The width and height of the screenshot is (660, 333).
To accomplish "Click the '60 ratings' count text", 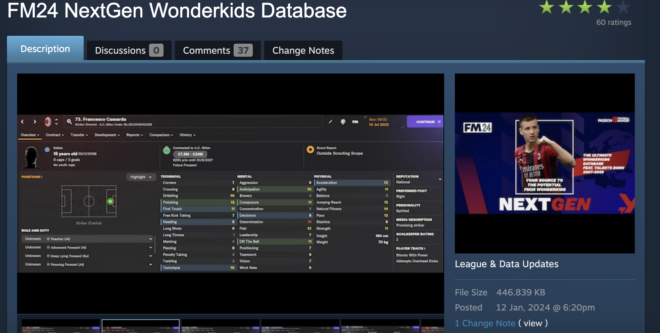I will click(x=614, y=22).
